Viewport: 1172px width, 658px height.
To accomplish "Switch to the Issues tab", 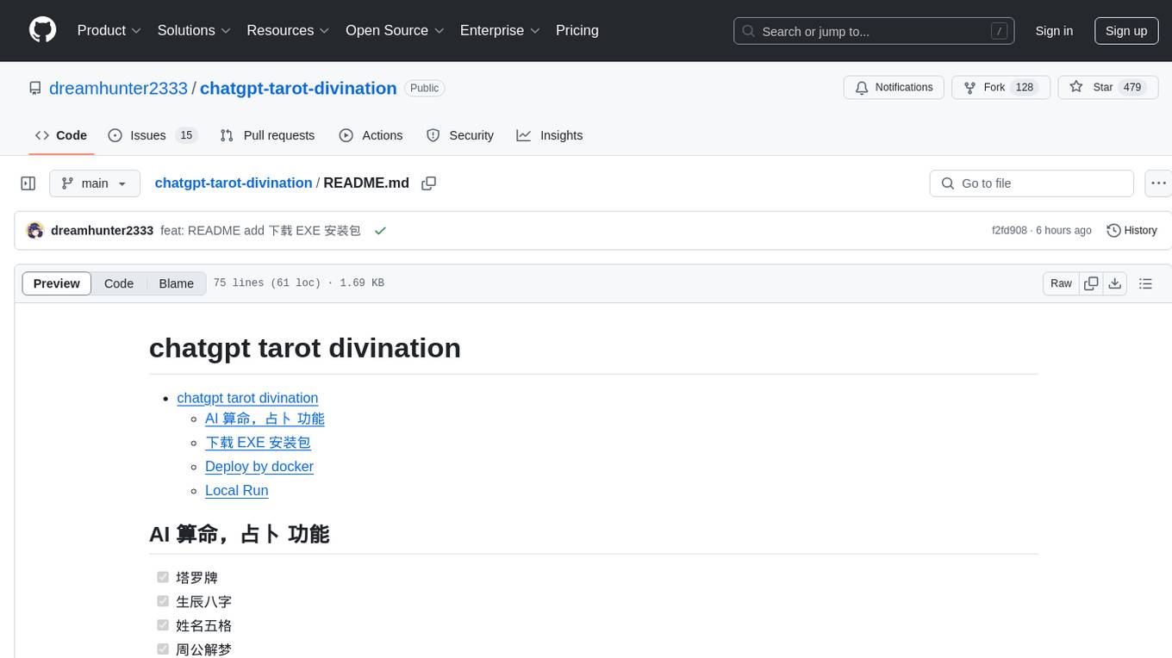I will pos(153,135).
